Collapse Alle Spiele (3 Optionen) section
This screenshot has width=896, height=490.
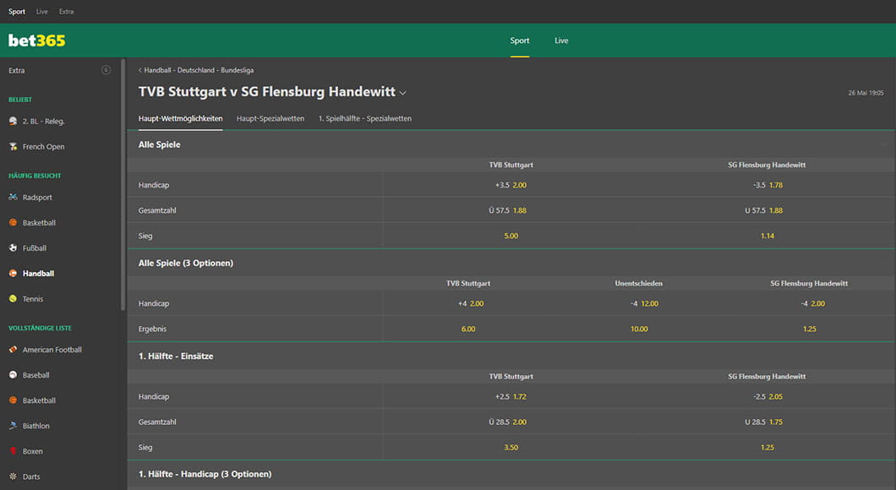(x=511, y=264)
